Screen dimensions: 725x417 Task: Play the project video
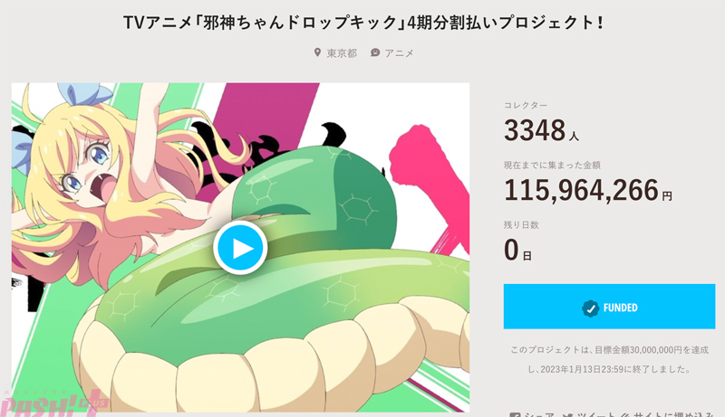pyautogui.click(x=240, y=248)
